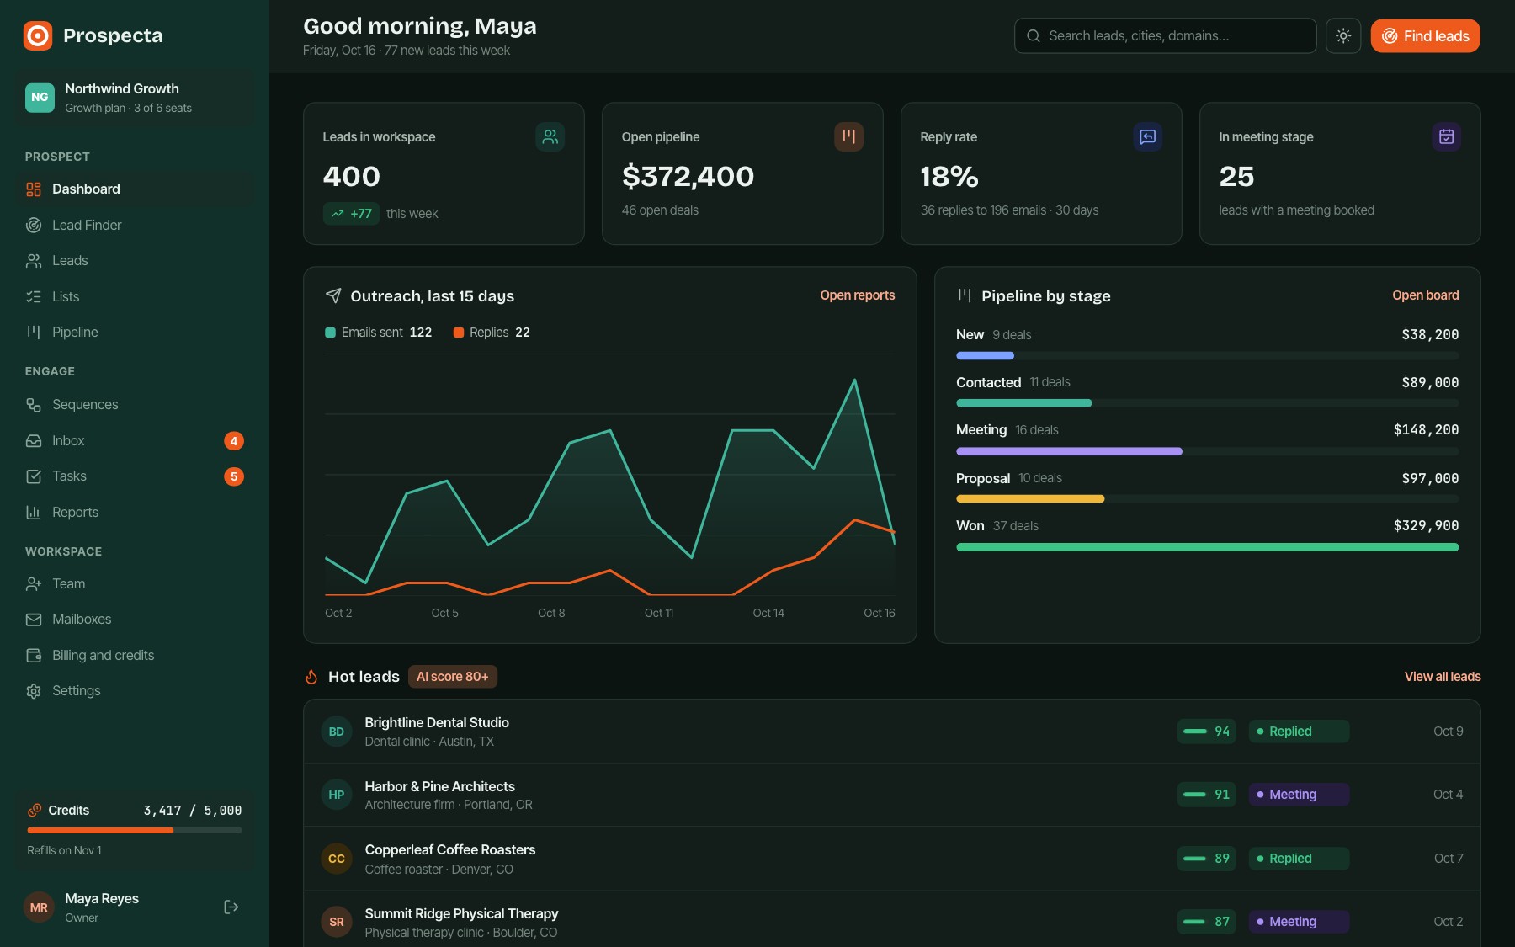
Task: Click View all leads link
Action: (x=1443, y=677)
